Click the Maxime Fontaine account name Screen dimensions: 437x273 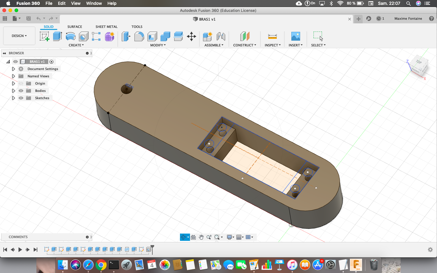[408, 19]
